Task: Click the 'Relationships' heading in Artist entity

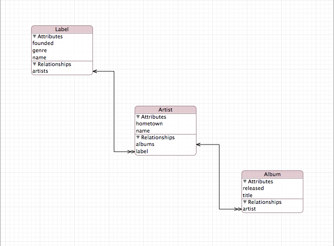Action: 158,137
